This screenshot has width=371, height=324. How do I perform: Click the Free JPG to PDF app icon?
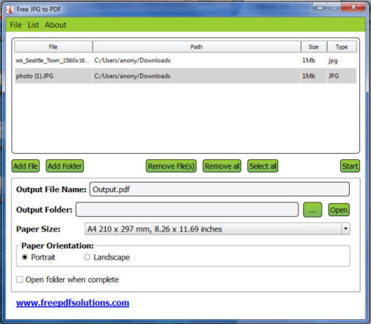click(x=10, y=9)
